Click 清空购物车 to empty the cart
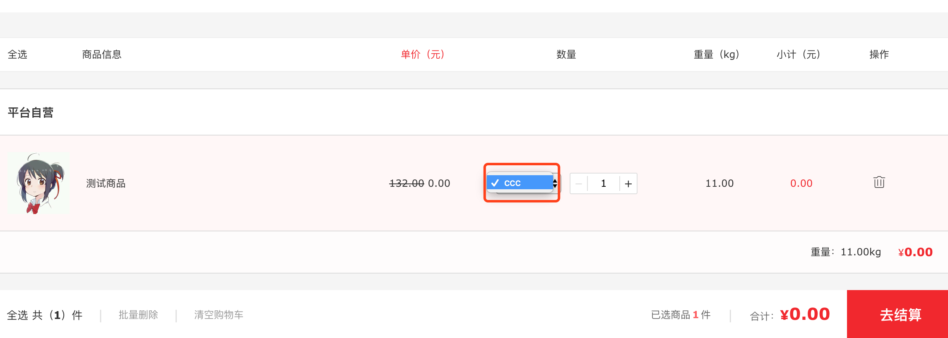 (x=219, y=315)
